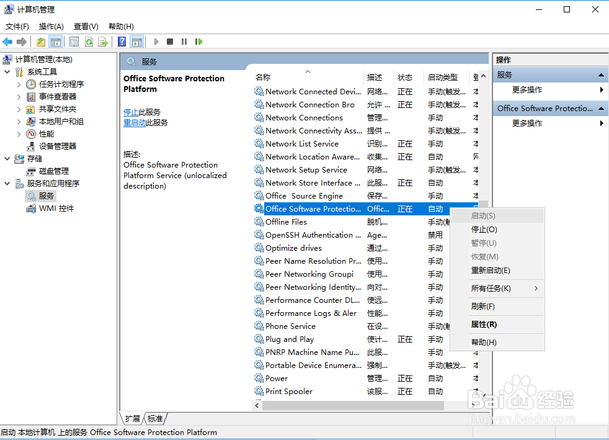Select the Offline Files service row

pyautogui.click(x=352, y=222)
